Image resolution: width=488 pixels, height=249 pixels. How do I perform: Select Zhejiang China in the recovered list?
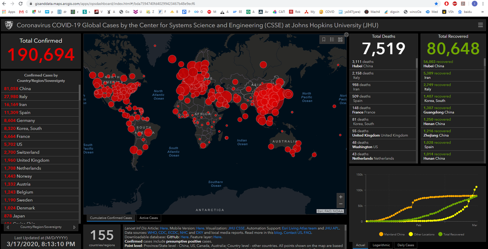(x=453, y=133)
